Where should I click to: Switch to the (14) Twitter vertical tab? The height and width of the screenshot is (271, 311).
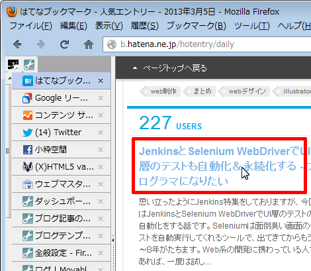(x=61, y=133)
